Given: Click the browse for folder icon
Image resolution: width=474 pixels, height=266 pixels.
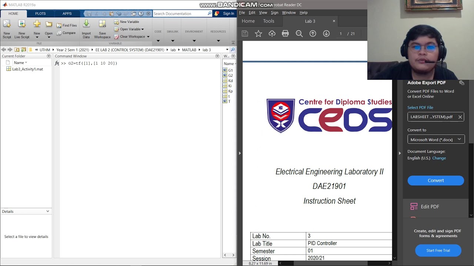Looking at the screenshot, I should click(x=23, y=50).
